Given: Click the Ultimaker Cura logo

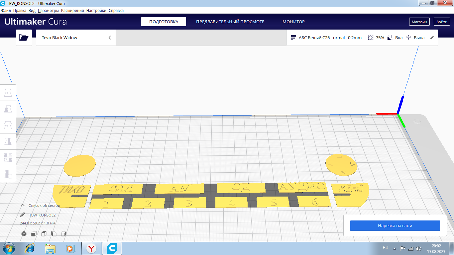Looking at the screenshot, I should click(36, 22).
